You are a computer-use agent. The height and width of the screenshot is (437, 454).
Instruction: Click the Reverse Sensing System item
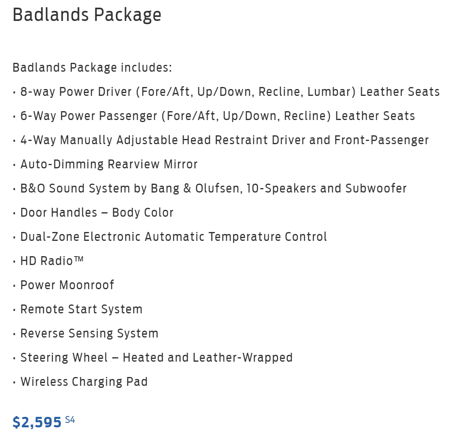[x=89, y=333]
